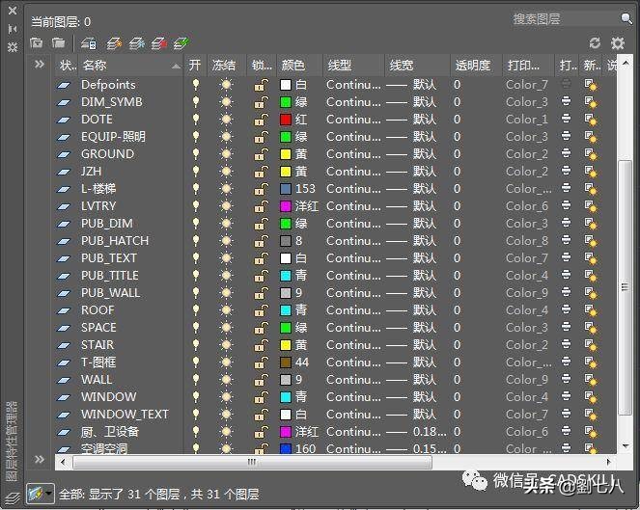
Task: Click new viewport freeze icon for GROUND
Action: (590, 154)
